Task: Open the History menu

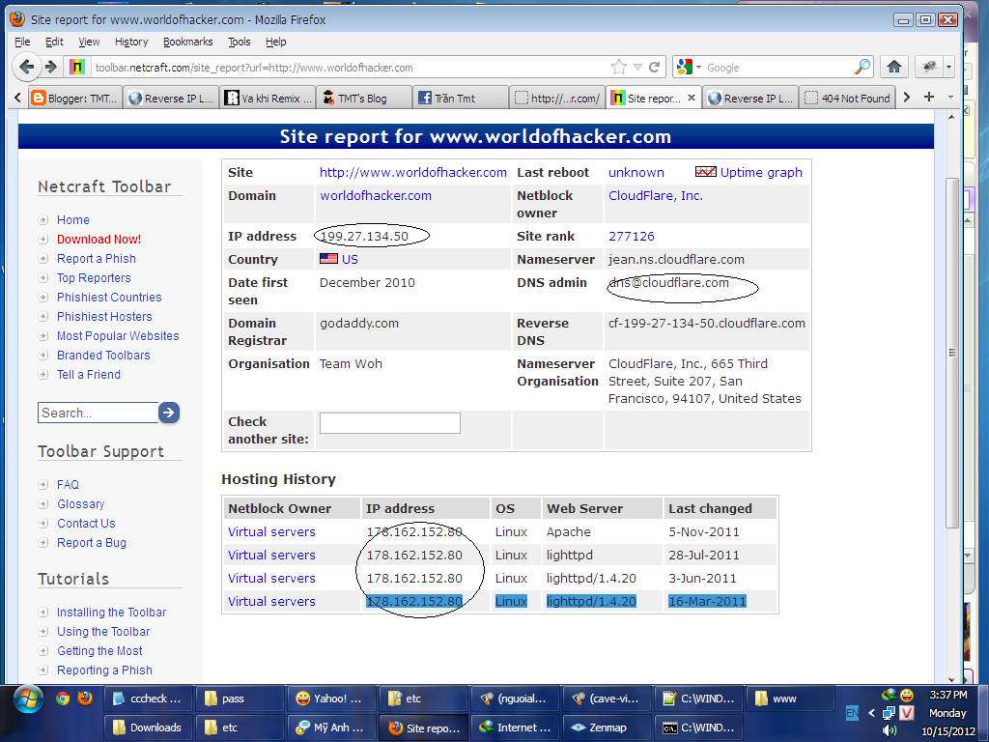Action: coord(131,42)
